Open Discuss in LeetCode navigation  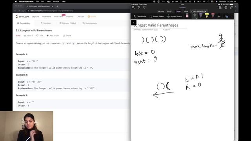(80, 16)
